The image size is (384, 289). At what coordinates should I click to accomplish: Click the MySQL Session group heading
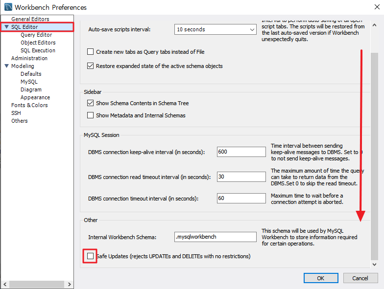click(x=101, y=135)
